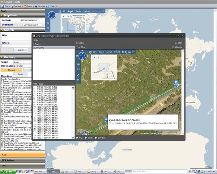Viewport: 217px width, 174px height.
Task: Select Aerial style on main map
Action: coord(78,11)
